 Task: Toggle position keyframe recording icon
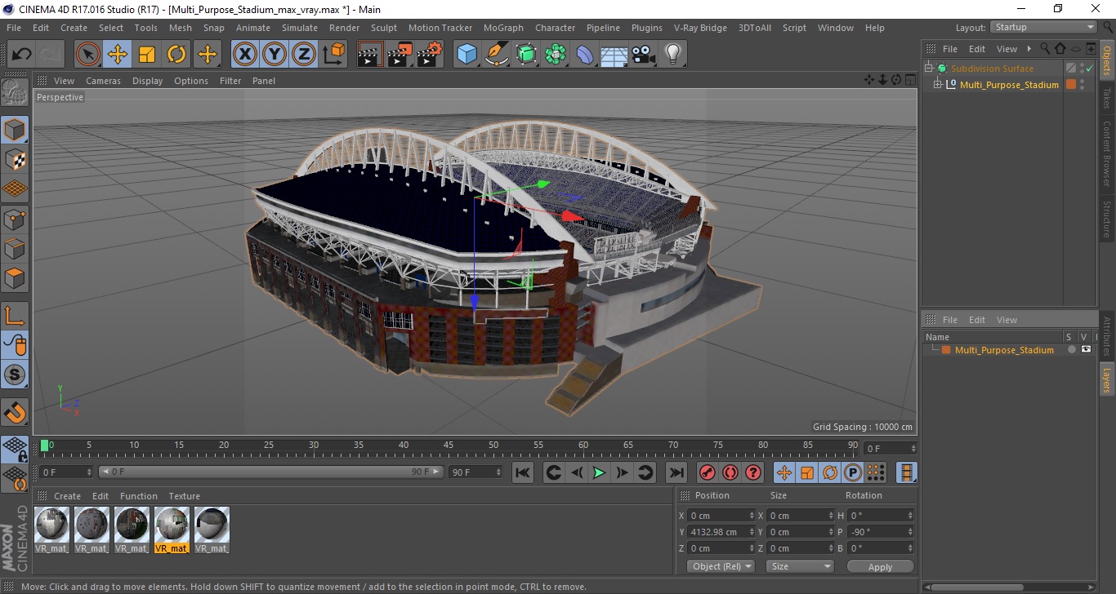784,472
